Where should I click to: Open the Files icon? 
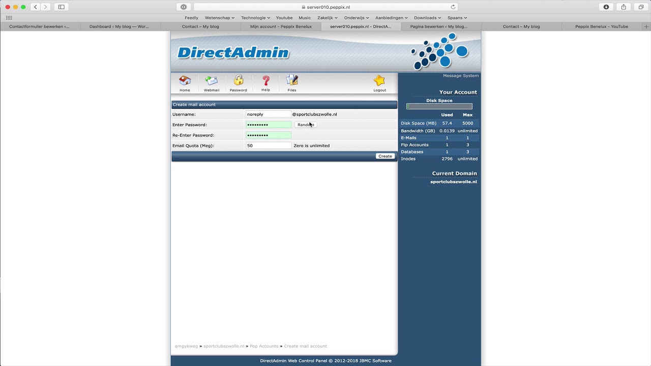(292, 83)
